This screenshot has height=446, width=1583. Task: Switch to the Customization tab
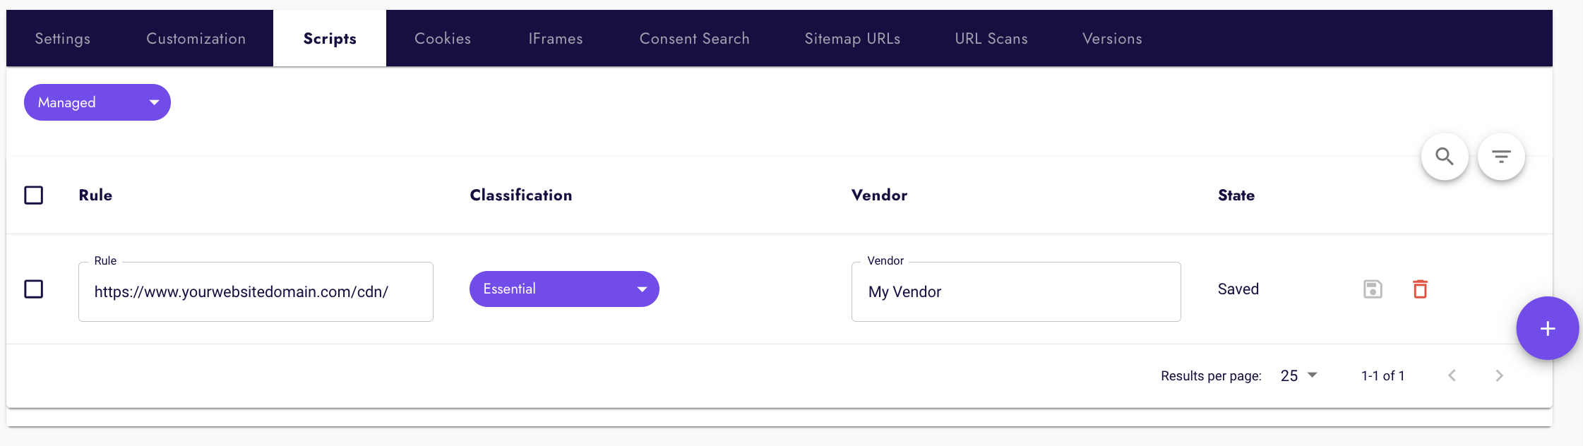[196, 39]
